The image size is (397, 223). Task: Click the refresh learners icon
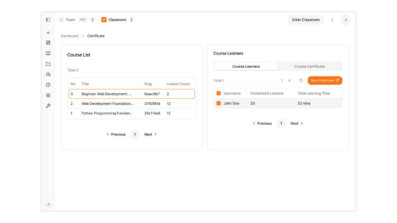(301, 81)
